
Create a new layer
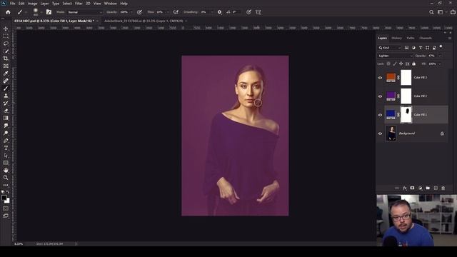tap(436, 188)
